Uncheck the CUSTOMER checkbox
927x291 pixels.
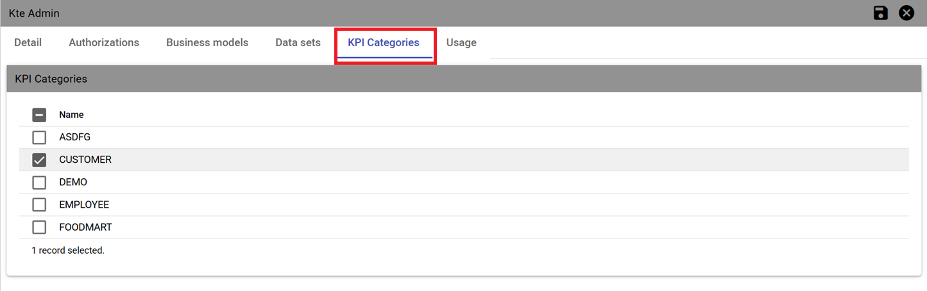click(x=39, y=160)
